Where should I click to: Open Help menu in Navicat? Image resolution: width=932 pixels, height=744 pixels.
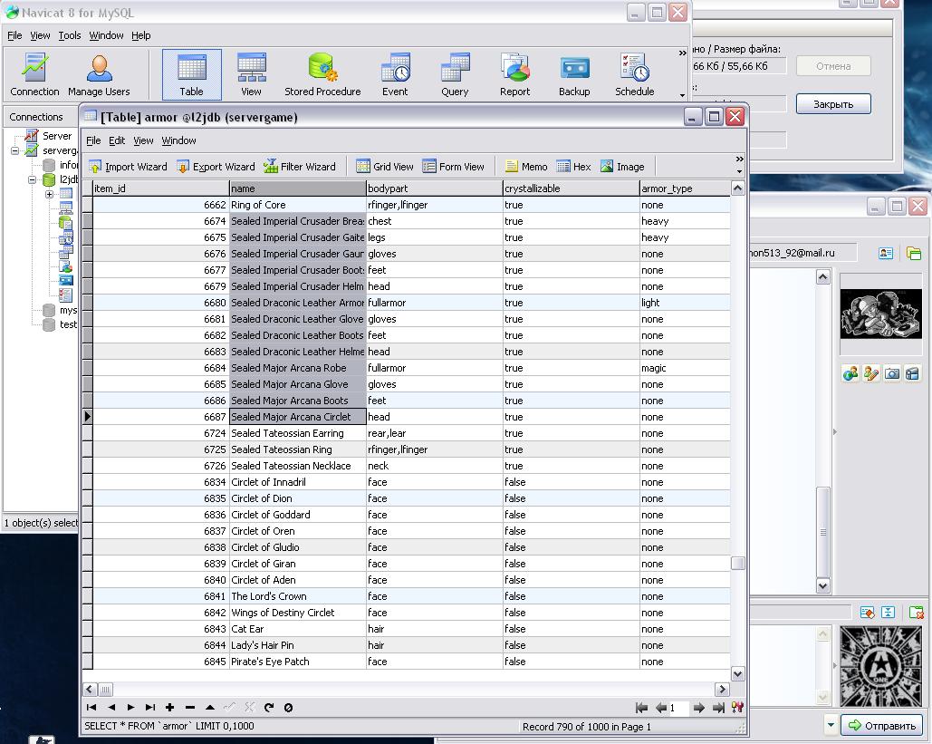click(x=141, y=35)
